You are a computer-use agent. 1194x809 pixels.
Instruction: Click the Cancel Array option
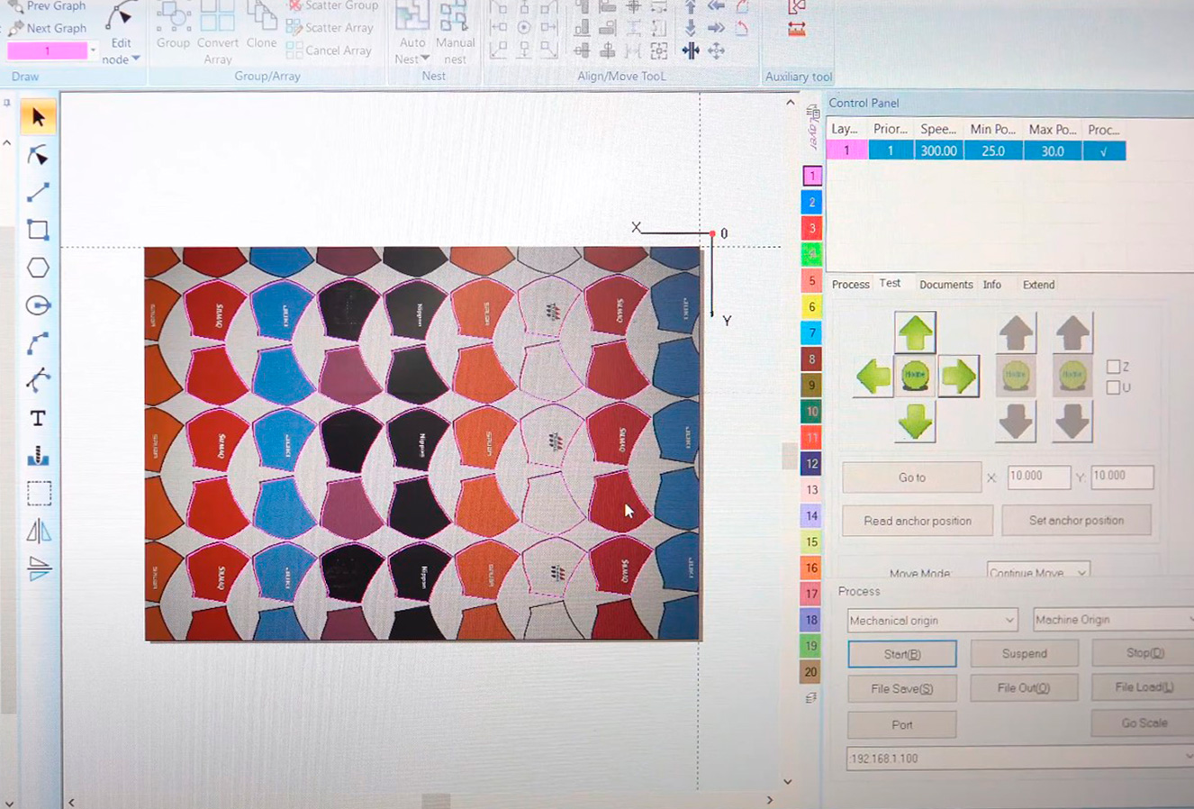pyautogui.click(x=330, y=50)
